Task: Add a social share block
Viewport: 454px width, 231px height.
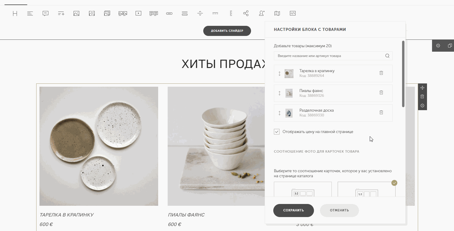Action: pyautogui.click(x=246, y=13)
